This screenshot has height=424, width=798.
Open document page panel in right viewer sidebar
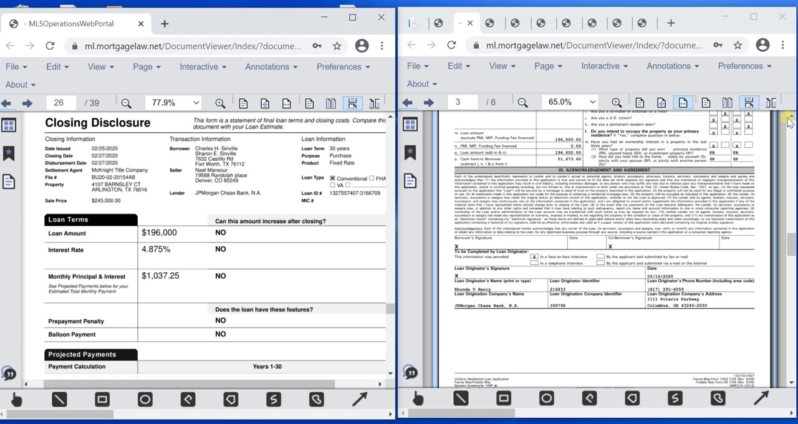(410, 181)
